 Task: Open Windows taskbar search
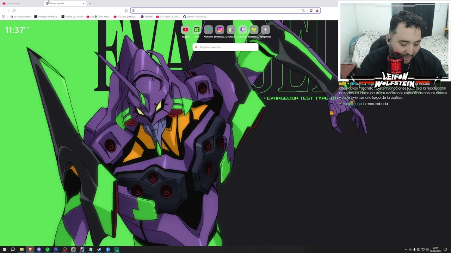(x=13, y=249)
